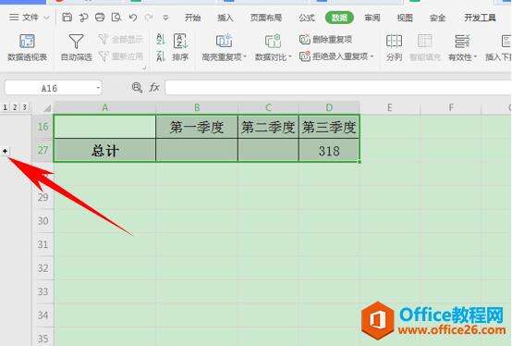The width and height of the screenshot is (512, 346).
Task: Click the 全部显示 button
Action: coord(120,40)
